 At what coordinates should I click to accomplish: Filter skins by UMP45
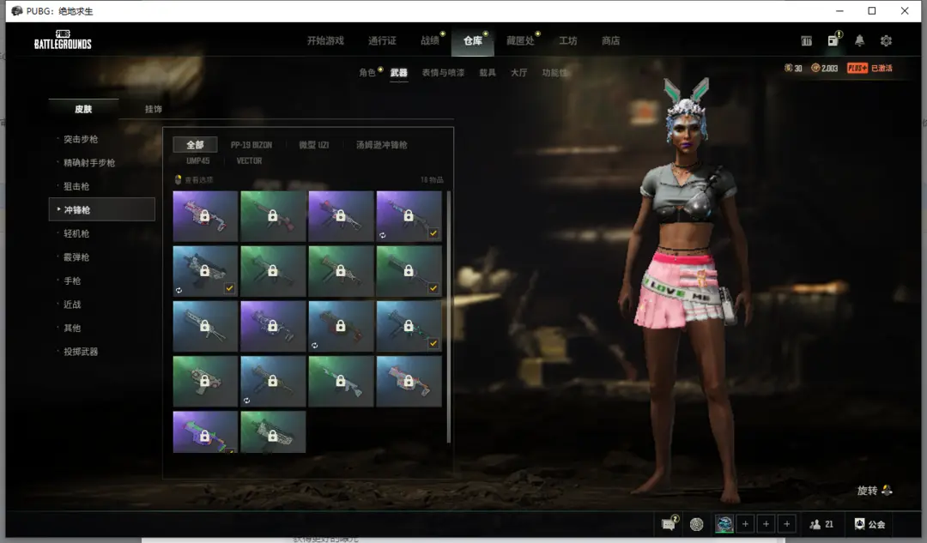tap(198, 160)
